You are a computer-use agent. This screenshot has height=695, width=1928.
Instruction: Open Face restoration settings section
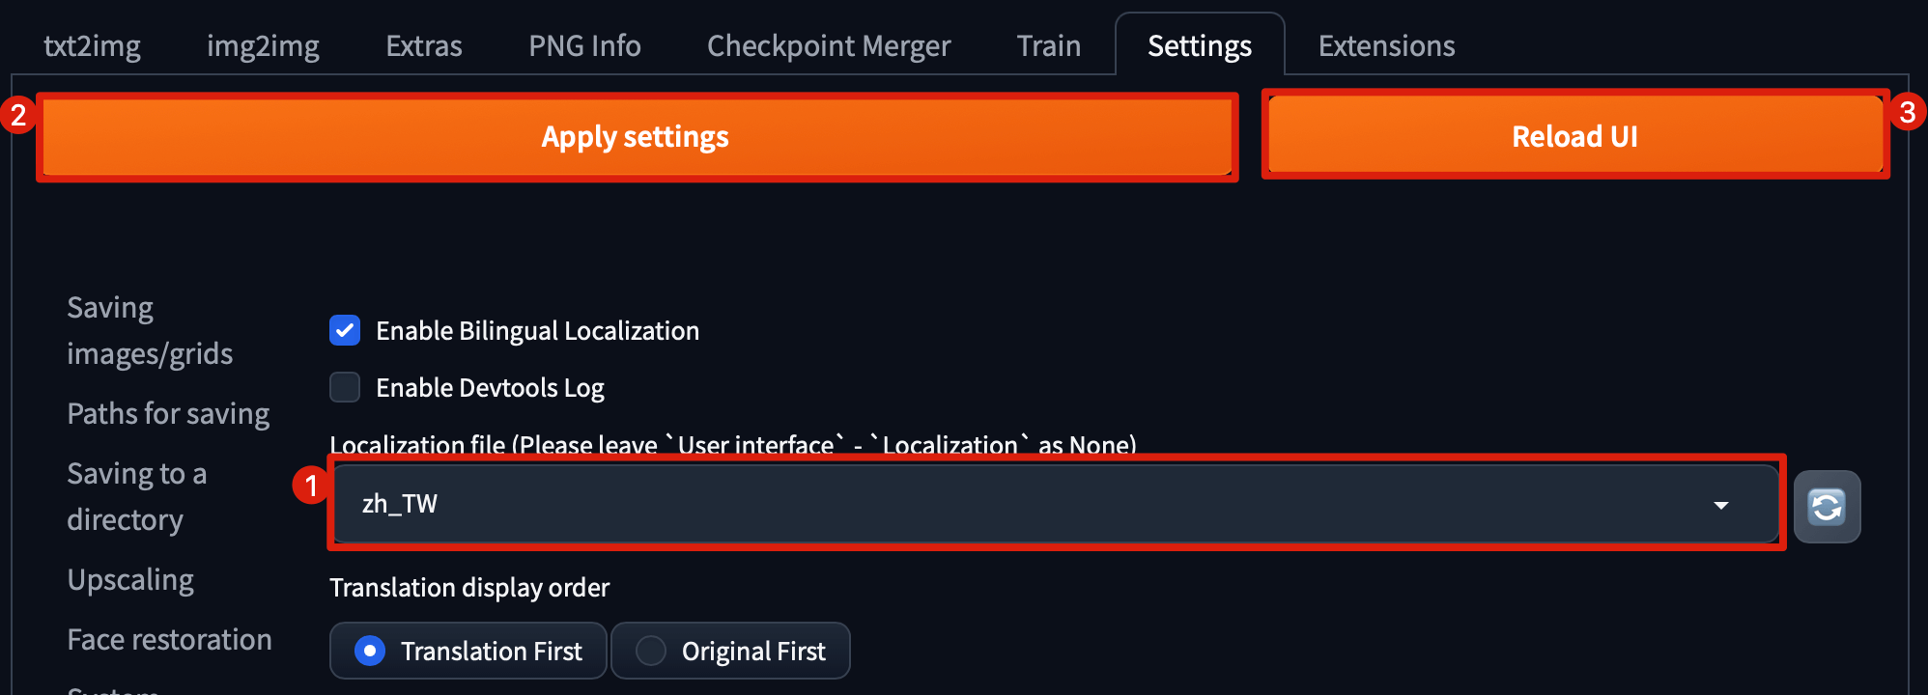click(x=169, y=639)
